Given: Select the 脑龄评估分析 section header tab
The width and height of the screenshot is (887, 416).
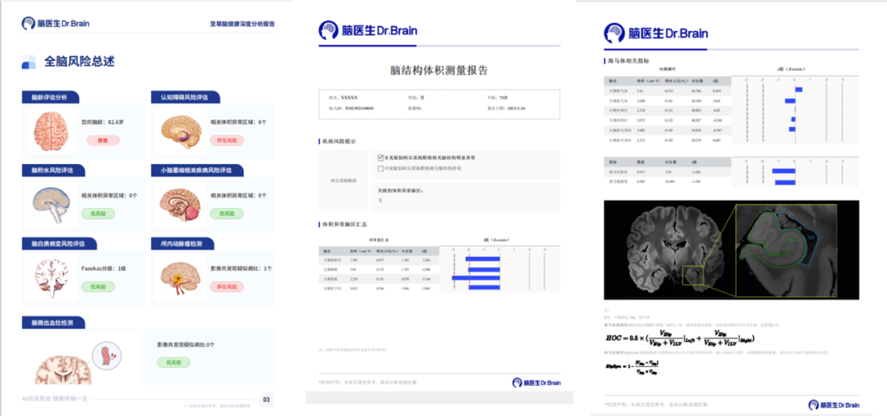Looking at the screenshot, I should point(50,98).
